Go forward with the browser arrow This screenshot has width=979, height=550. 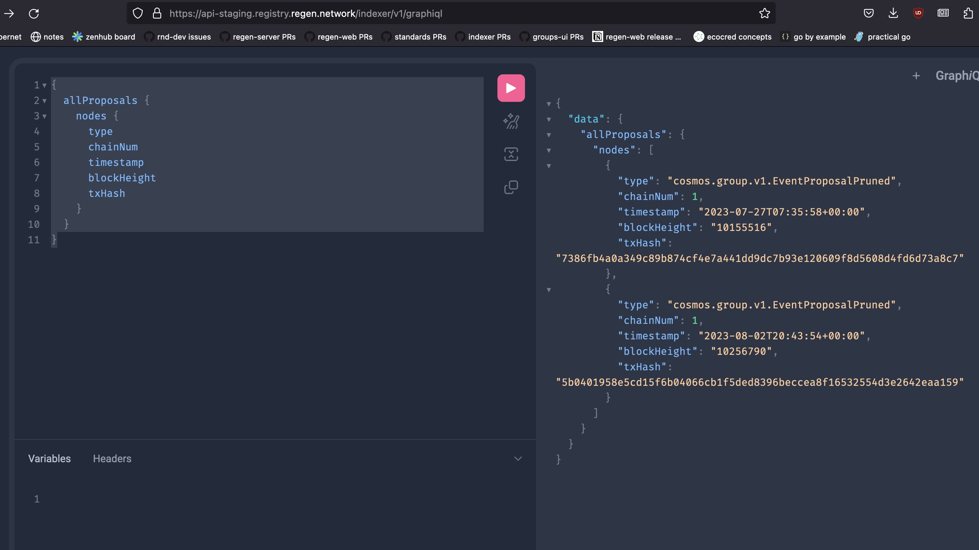point(9,14)
